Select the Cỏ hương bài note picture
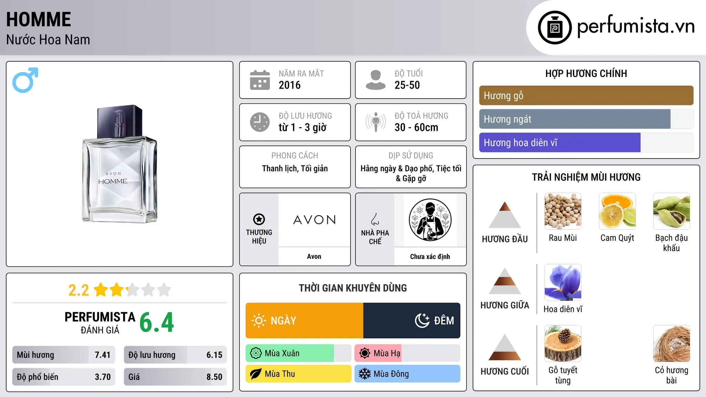 click(x=672, y=344)
